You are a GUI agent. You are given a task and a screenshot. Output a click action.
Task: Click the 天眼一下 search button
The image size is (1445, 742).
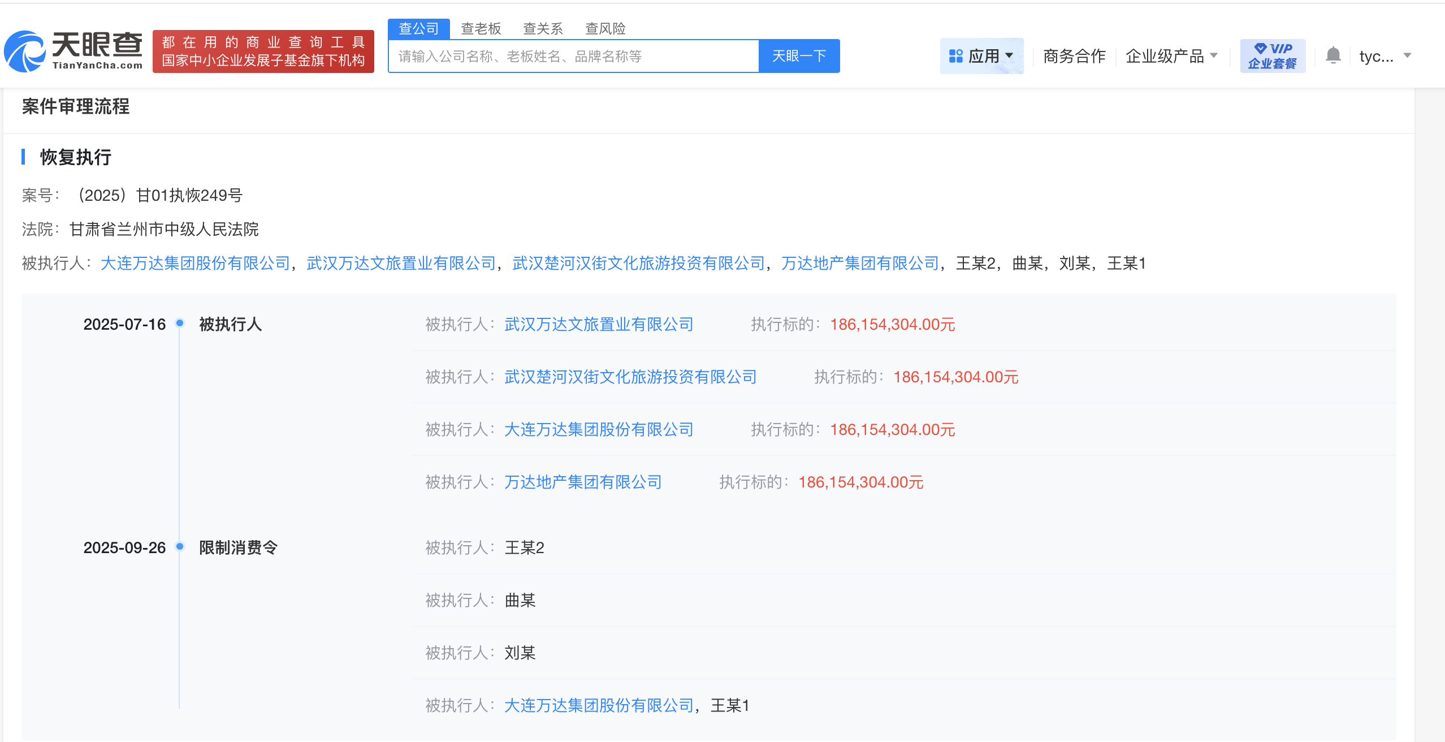(799, 55)
